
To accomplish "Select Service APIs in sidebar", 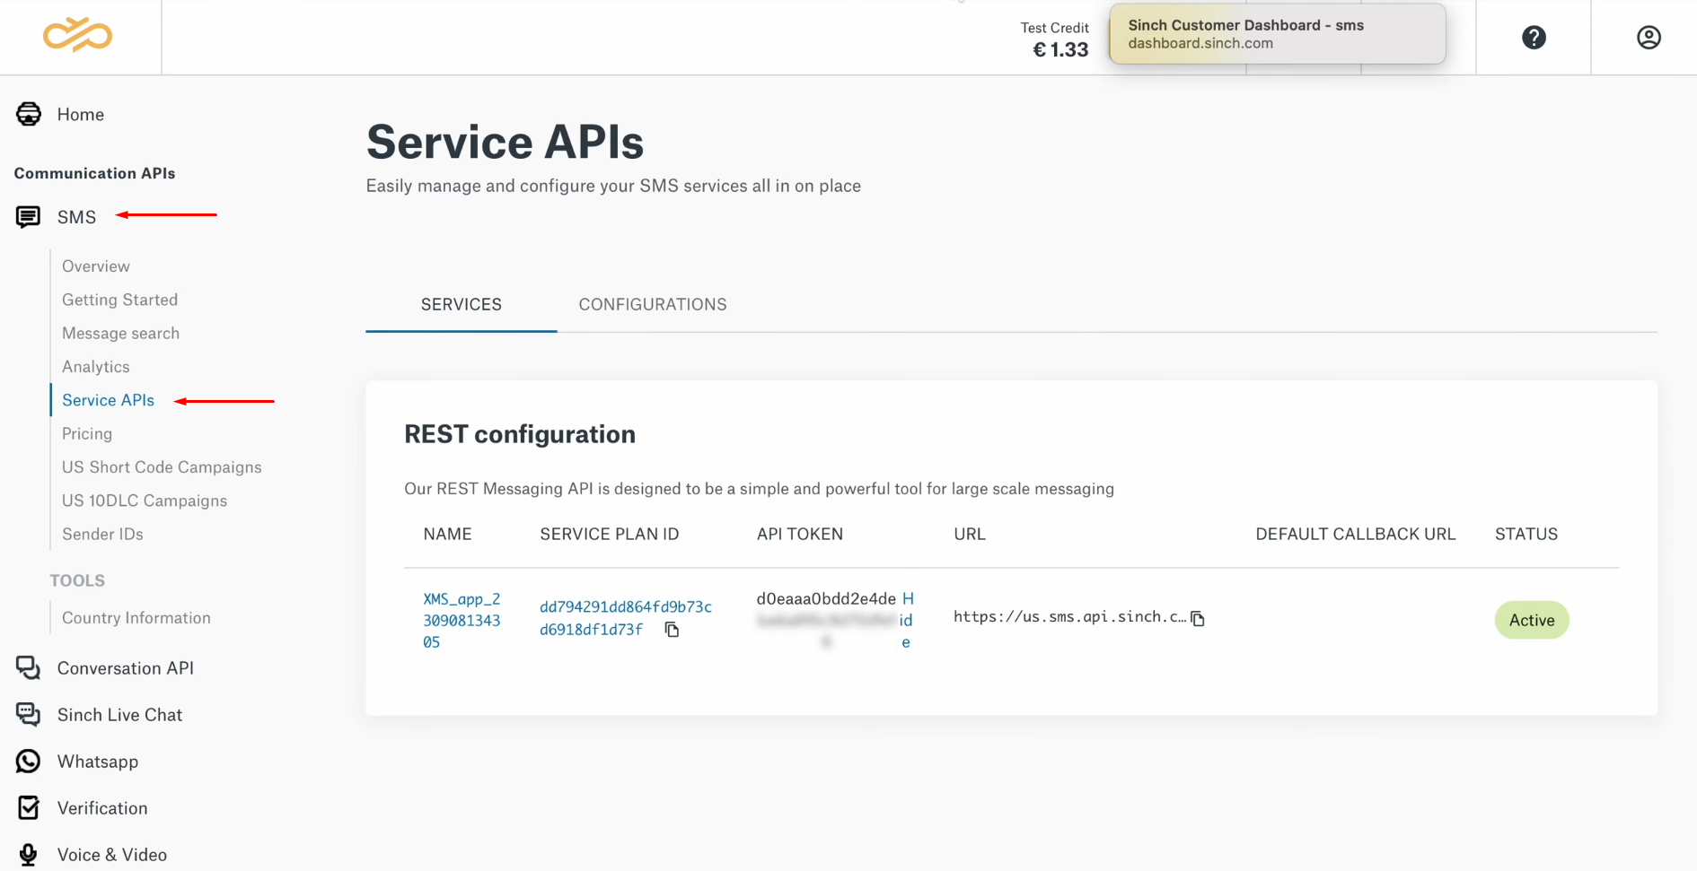I will click(x=108, y=400).
